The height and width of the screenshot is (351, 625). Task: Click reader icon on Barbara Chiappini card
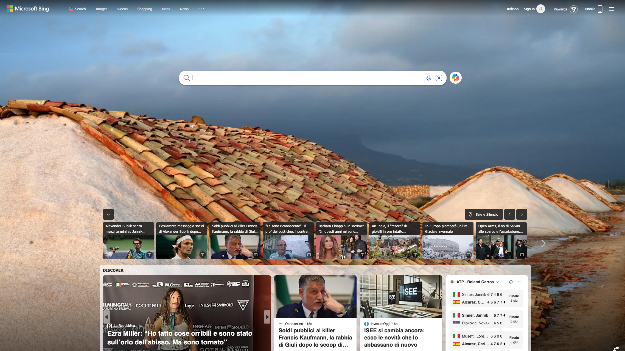(362, 255)
